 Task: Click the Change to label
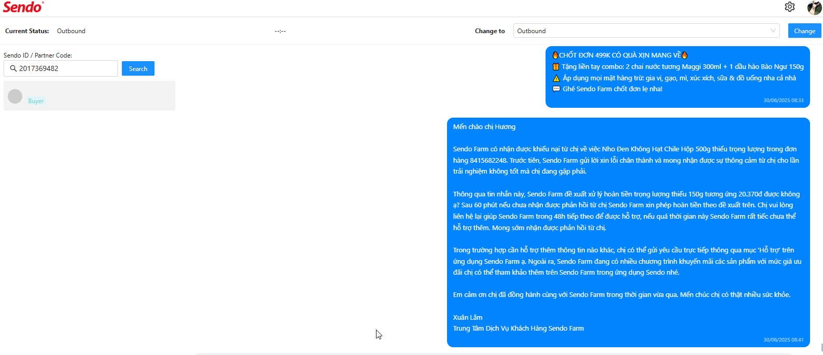tap(490, 31)
